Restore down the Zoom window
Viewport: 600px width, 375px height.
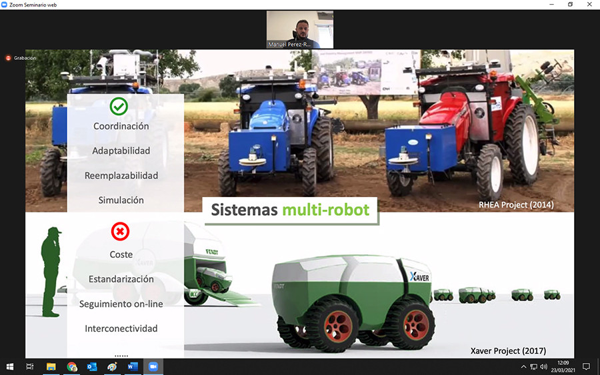click(x=570, y=5)
